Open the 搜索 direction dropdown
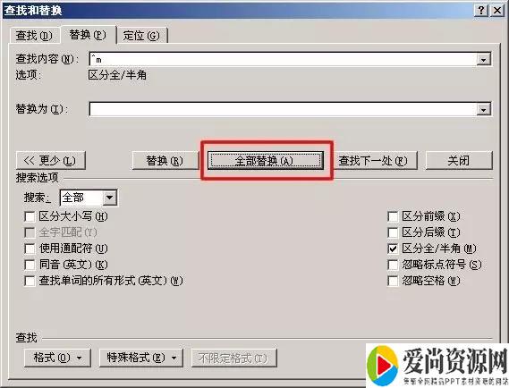 (x=110, y=198)
